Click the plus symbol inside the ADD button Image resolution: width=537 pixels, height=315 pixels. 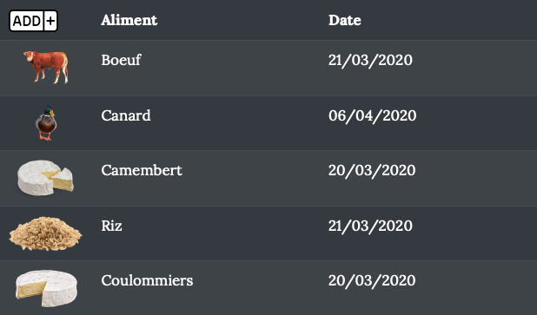click(50, 21)
